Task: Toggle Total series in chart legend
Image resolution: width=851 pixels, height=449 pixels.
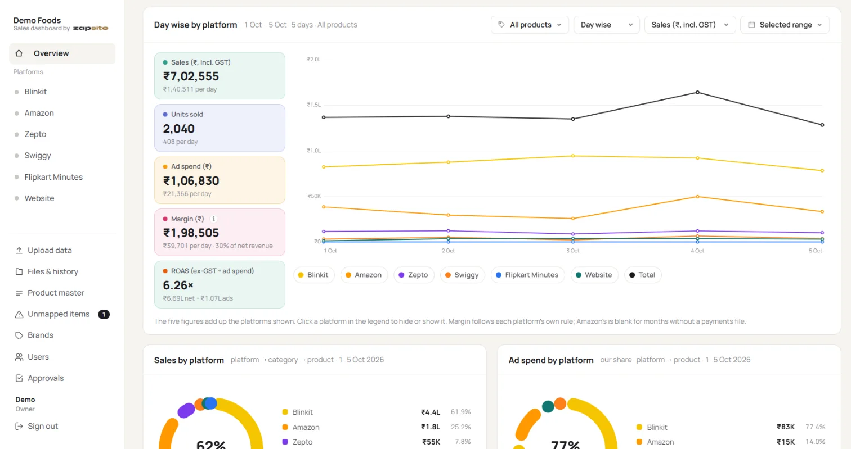Action: 642,275
